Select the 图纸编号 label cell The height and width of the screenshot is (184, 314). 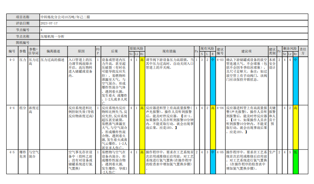(x=23, y=43)
